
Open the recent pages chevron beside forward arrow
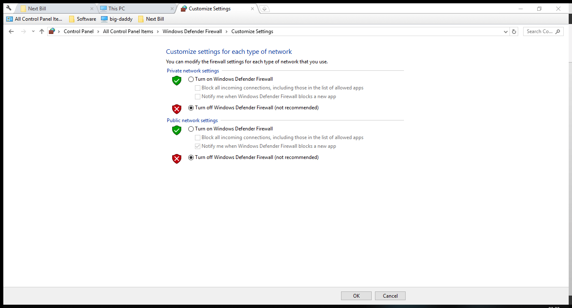[x=33, y=31]
